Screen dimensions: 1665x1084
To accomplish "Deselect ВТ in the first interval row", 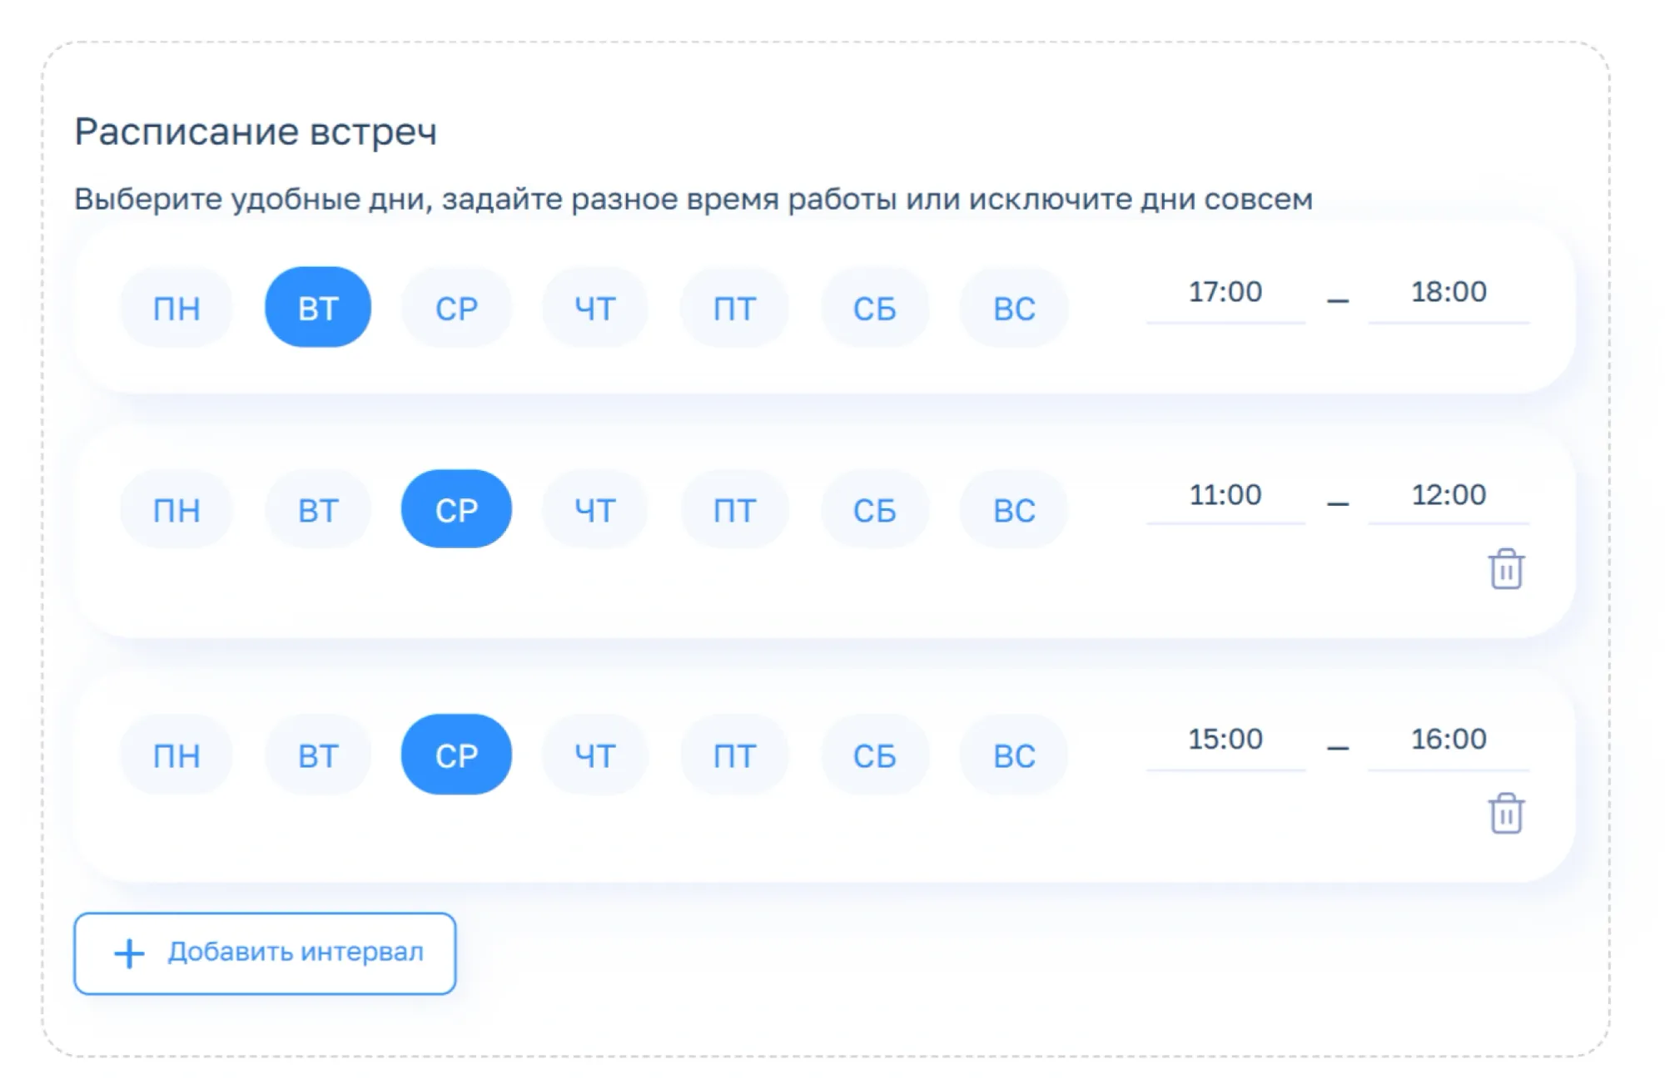I will point(318,308).
